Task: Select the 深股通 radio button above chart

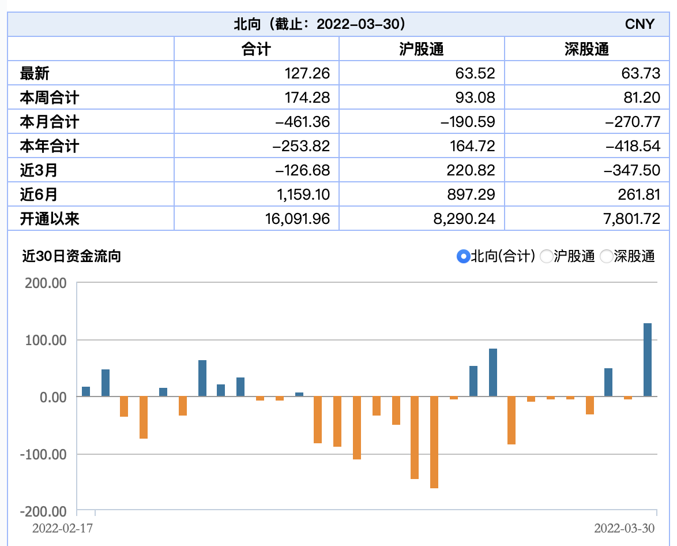Action: [606, 256]
